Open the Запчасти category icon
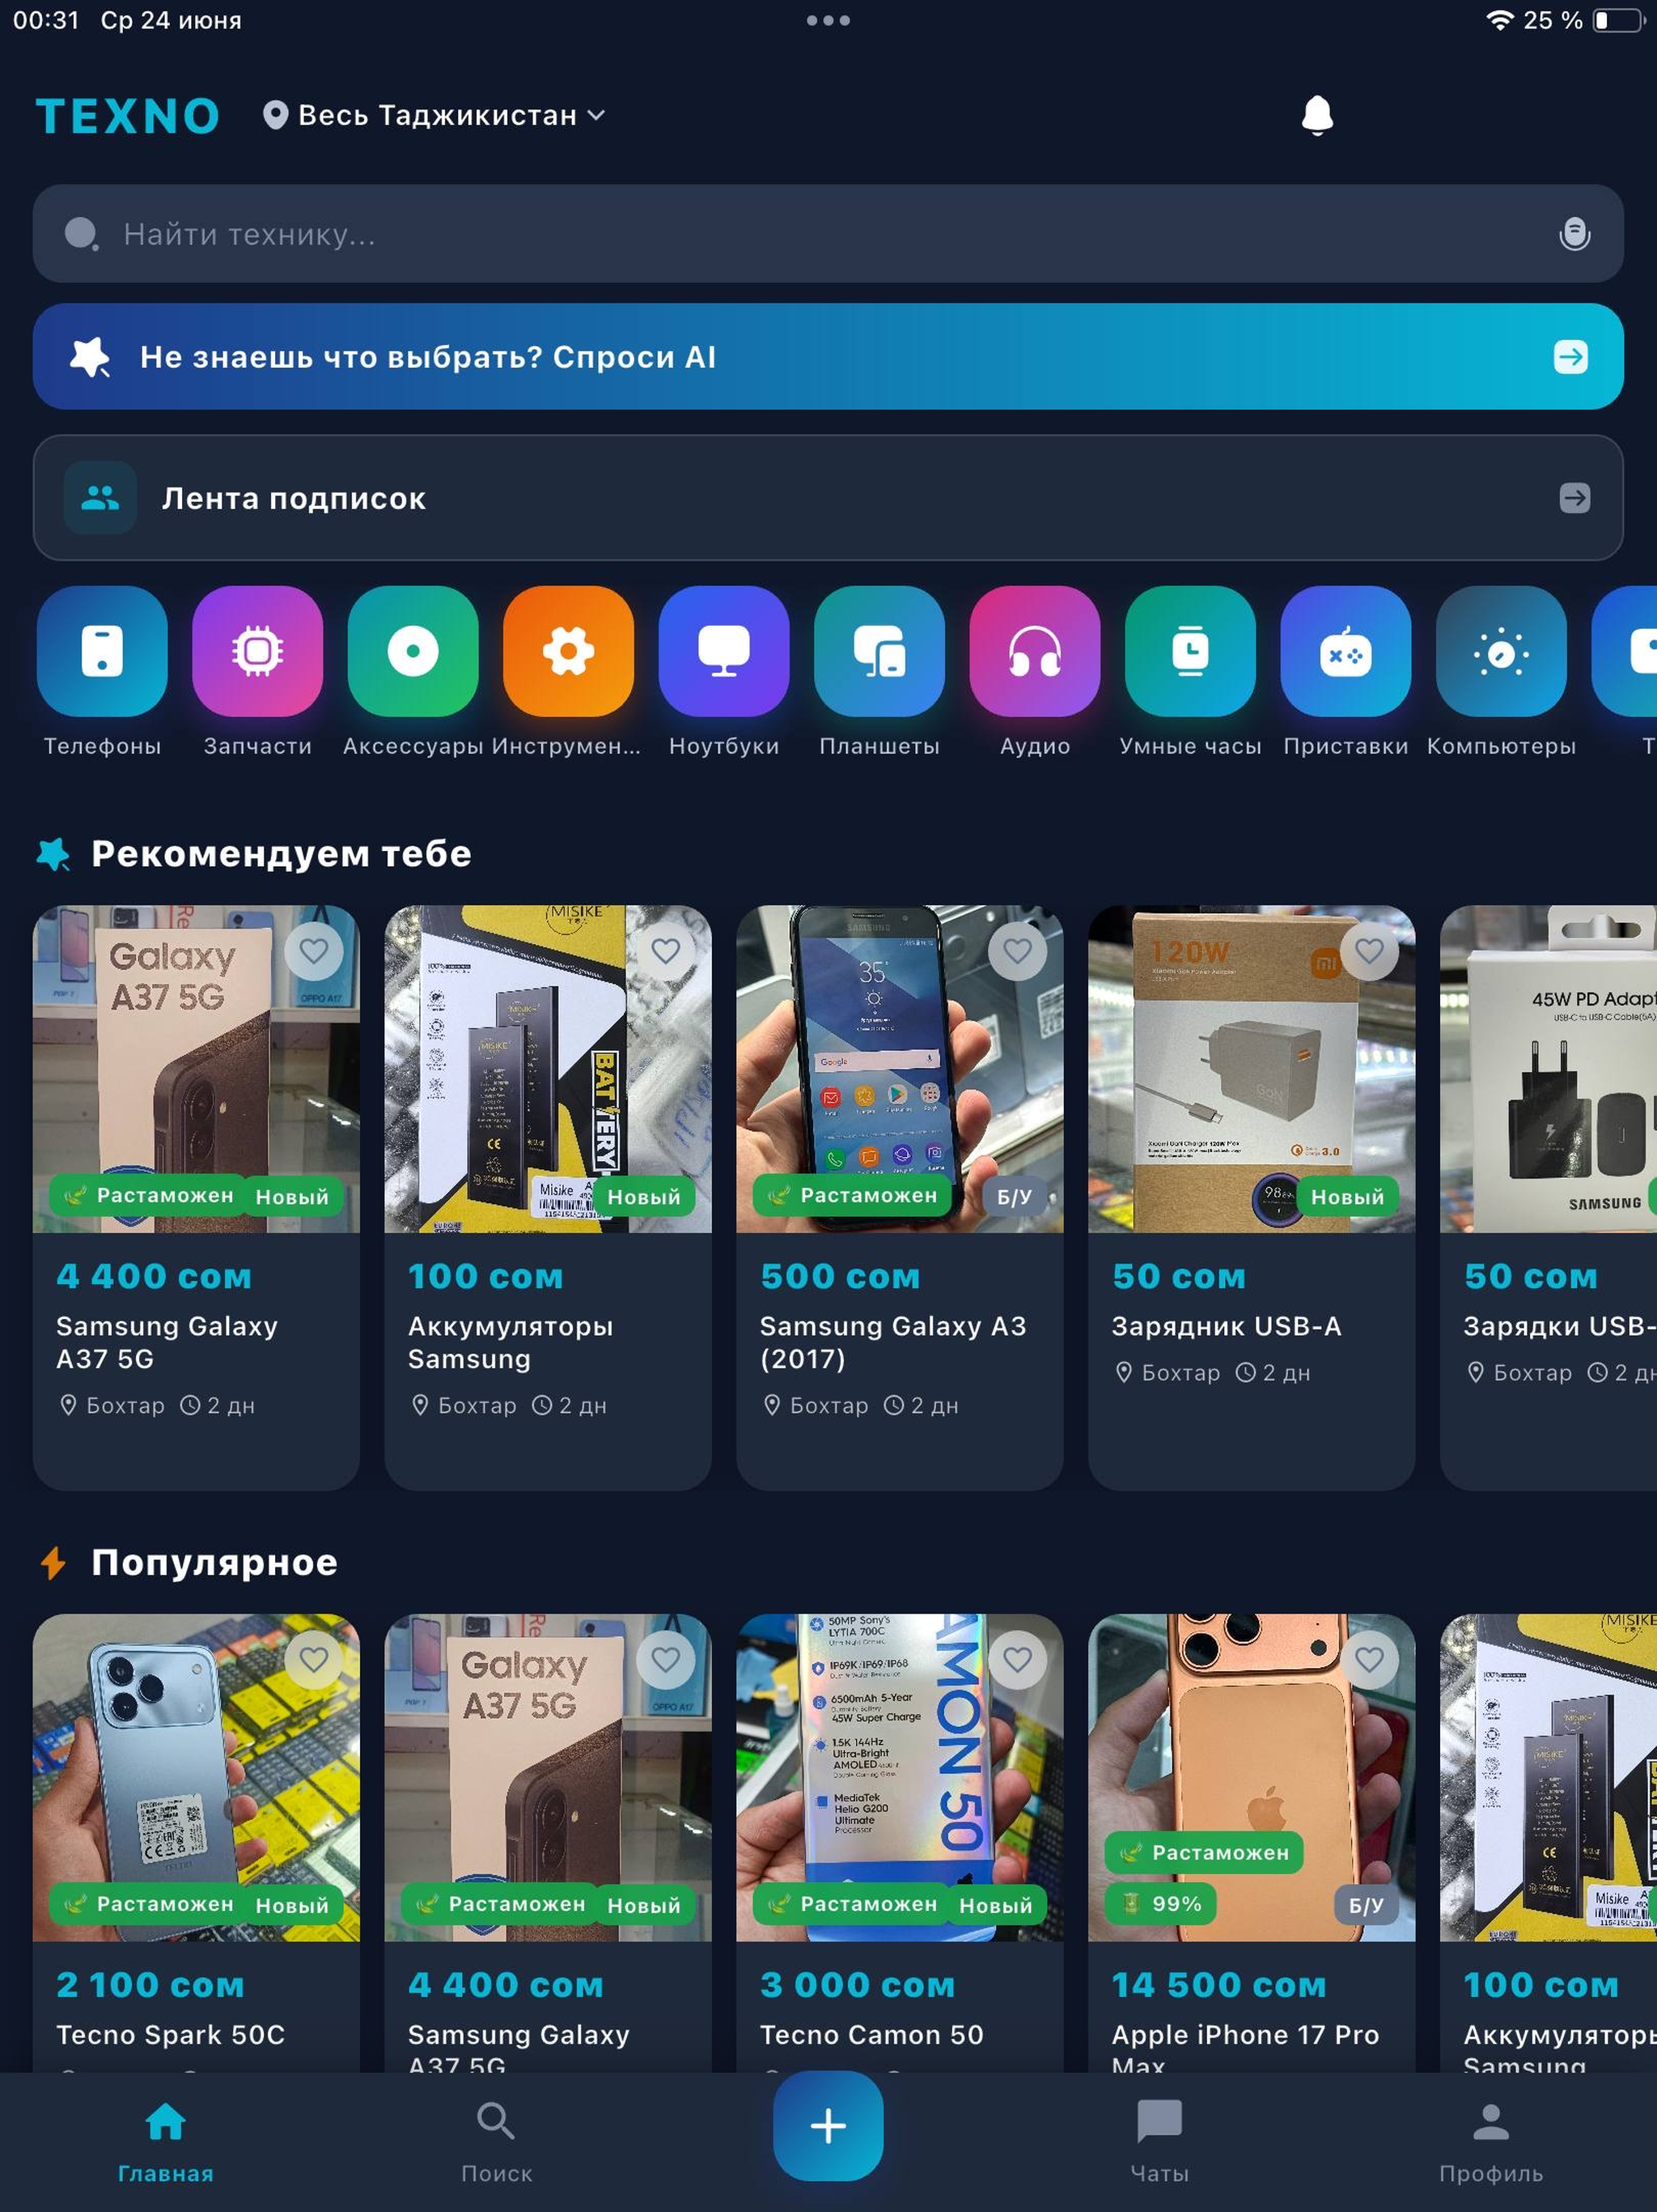The height and width of the screenshot is (2212, 1657). point(258,651)
